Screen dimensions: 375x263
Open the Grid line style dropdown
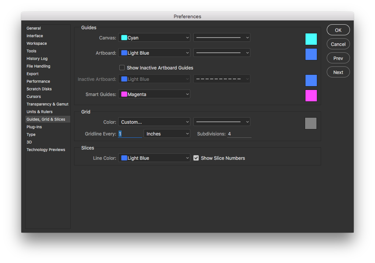tap(222, 122)
